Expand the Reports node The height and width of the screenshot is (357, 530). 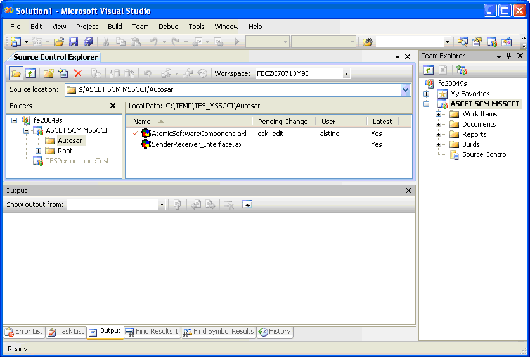439,134
